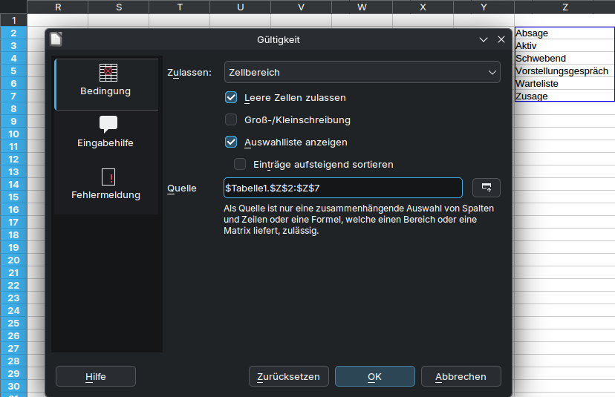This screenshot has height=397, width=615.
Task: Select cell containing Schwebend
Action: pos(564,59)
